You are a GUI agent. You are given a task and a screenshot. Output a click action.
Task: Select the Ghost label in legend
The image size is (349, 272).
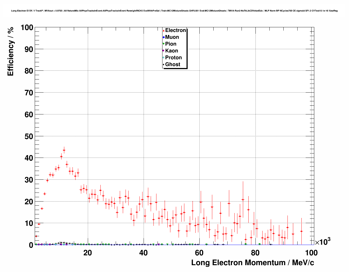(x=173, y=64)
